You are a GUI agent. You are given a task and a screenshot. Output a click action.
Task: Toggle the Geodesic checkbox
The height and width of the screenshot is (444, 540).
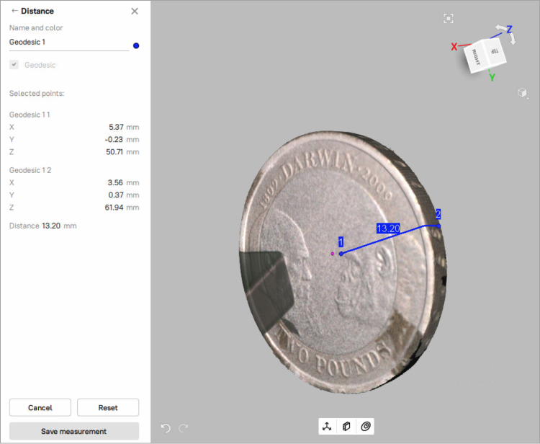click(x=14, y=64)
